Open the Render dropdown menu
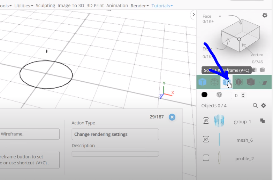 139,6
